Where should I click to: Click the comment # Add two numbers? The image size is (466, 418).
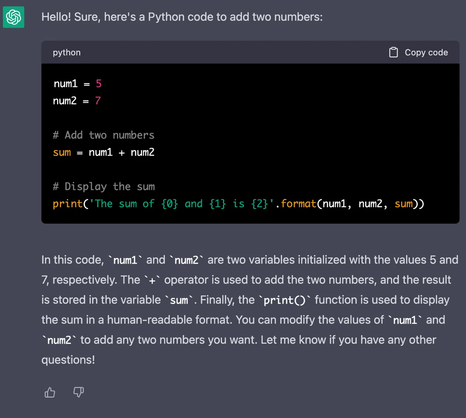click(x=104, y=135)
